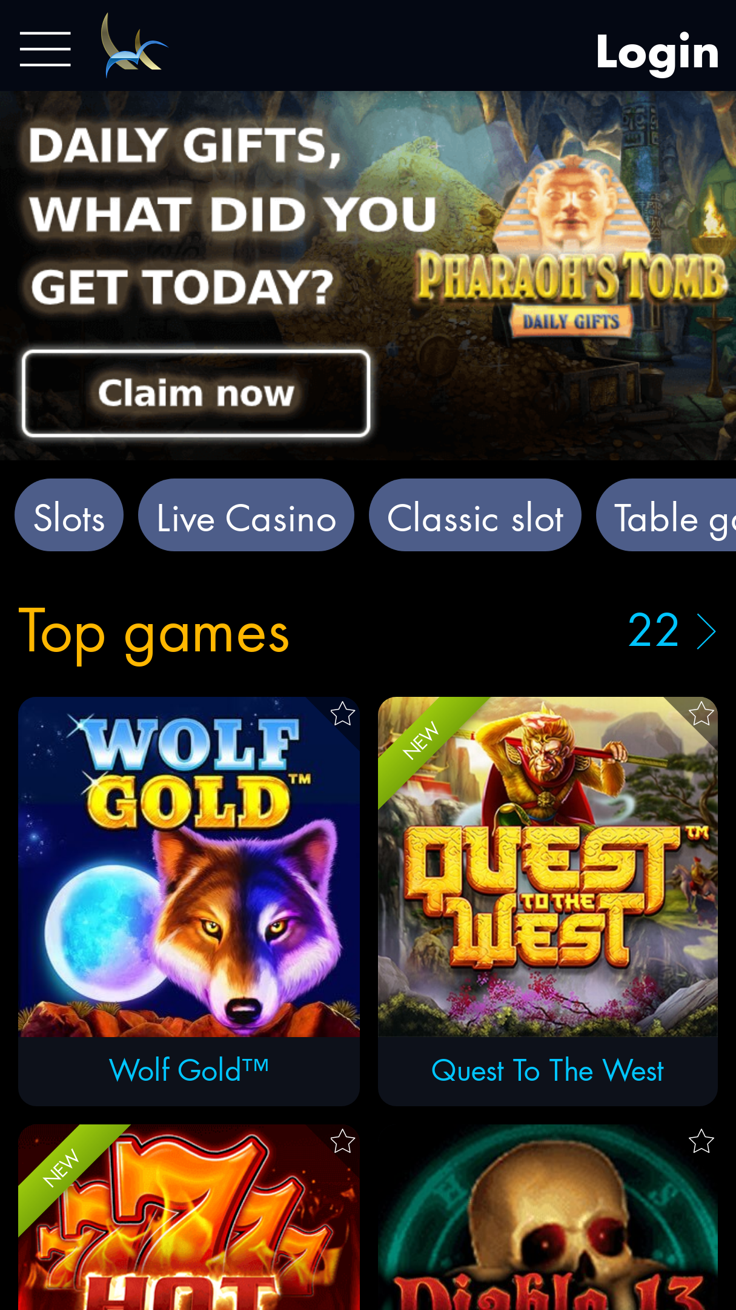Expand Top games with chevron arrow
The width and height of the screenshot is (736, 1310).
click(x=706, y=631)
